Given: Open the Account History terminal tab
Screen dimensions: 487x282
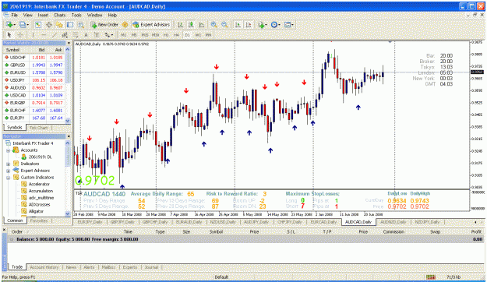Looking at the screenshot, I should tap(44, 267).
